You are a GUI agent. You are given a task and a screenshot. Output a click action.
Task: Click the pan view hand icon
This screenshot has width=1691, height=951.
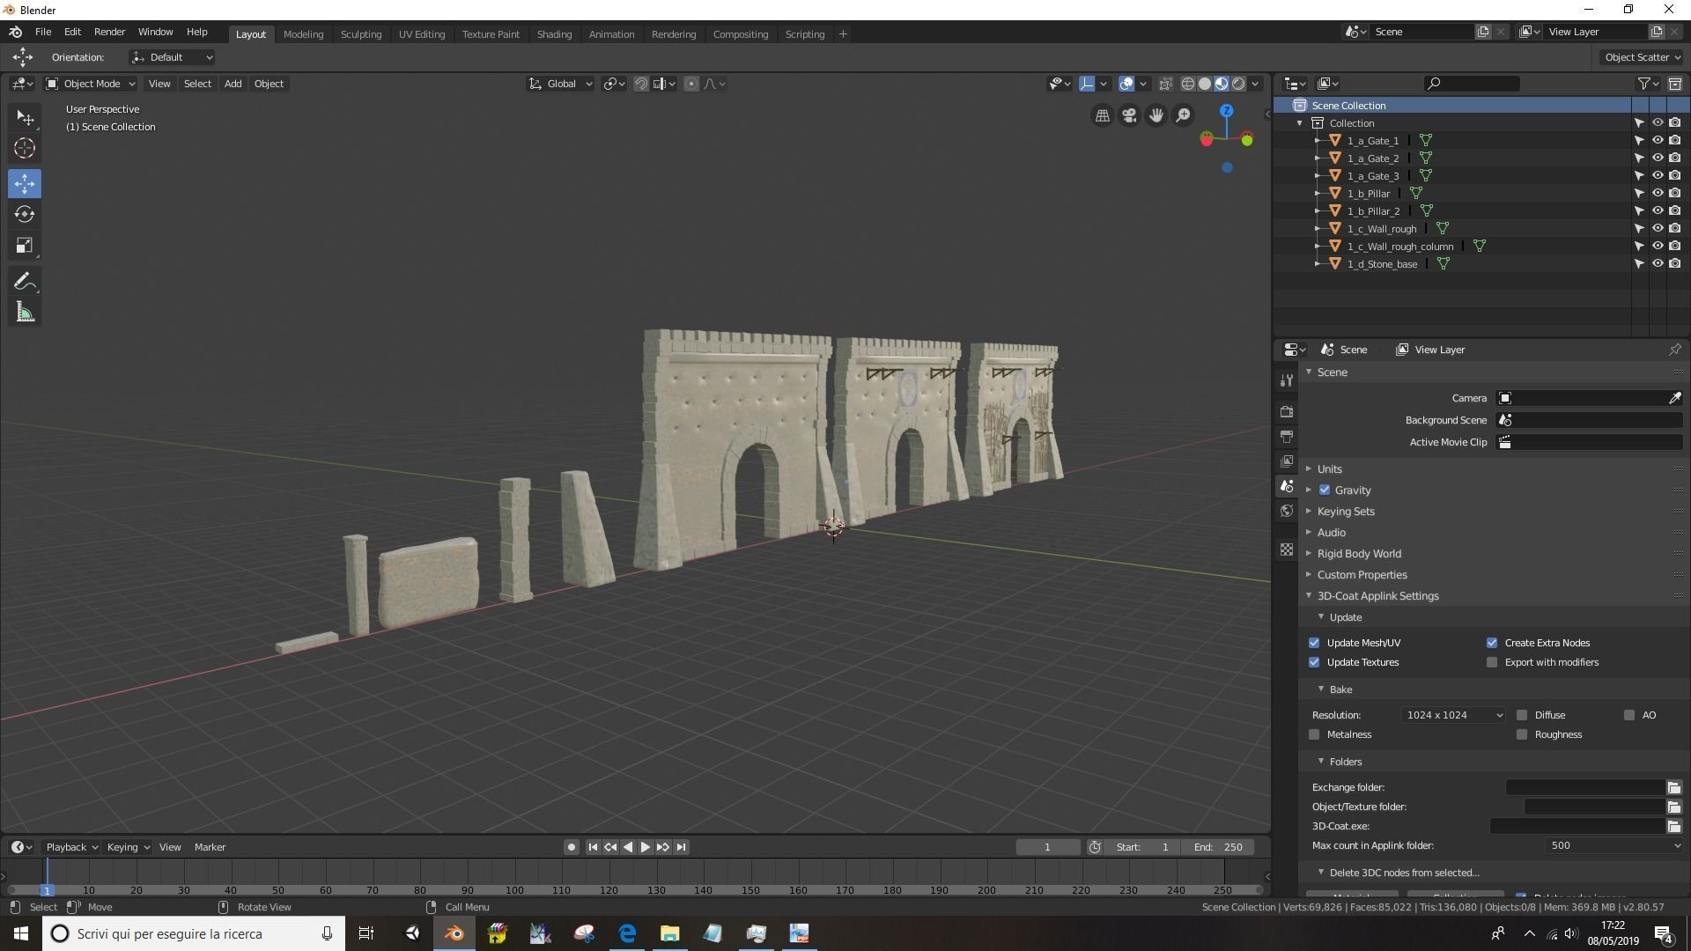[1156, 115]
